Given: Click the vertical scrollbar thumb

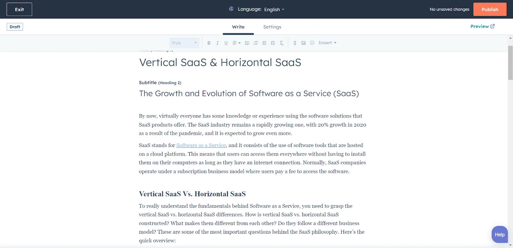Looking at the screenshot, I should click(510, 63).
